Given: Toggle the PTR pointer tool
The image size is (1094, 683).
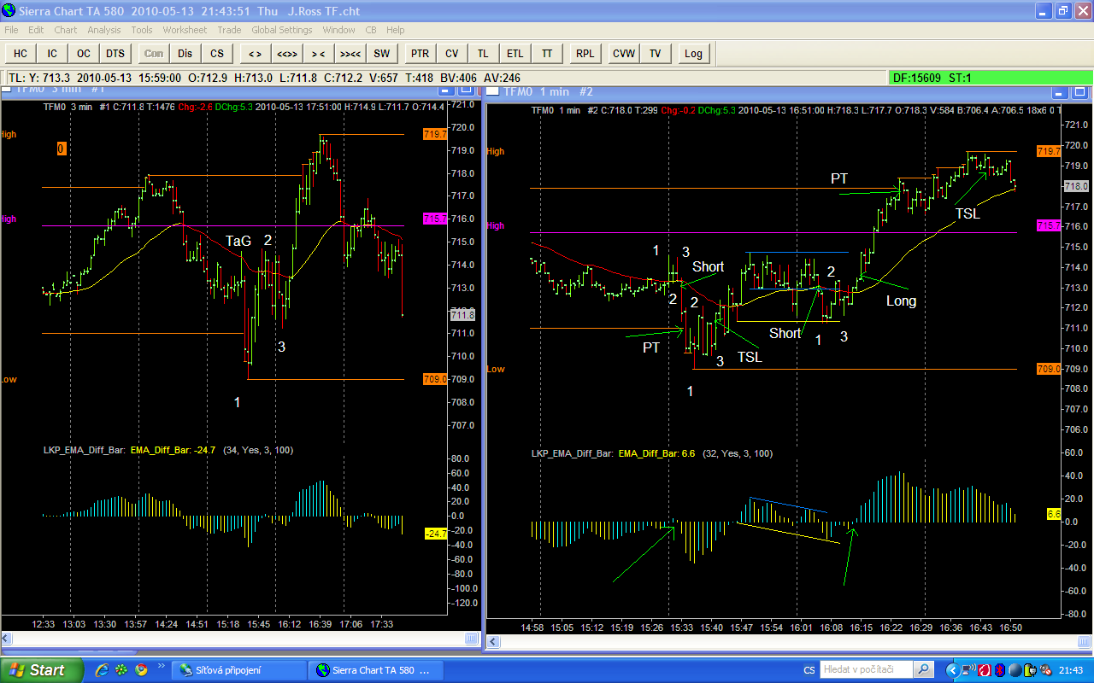Looking at the screenshot, I should click(x=420, y=54).
